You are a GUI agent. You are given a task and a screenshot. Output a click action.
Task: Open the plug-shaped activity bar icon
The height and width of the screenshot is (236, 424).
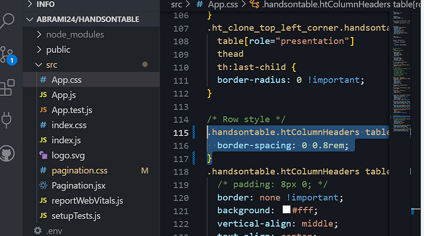(x=7, y=120)
